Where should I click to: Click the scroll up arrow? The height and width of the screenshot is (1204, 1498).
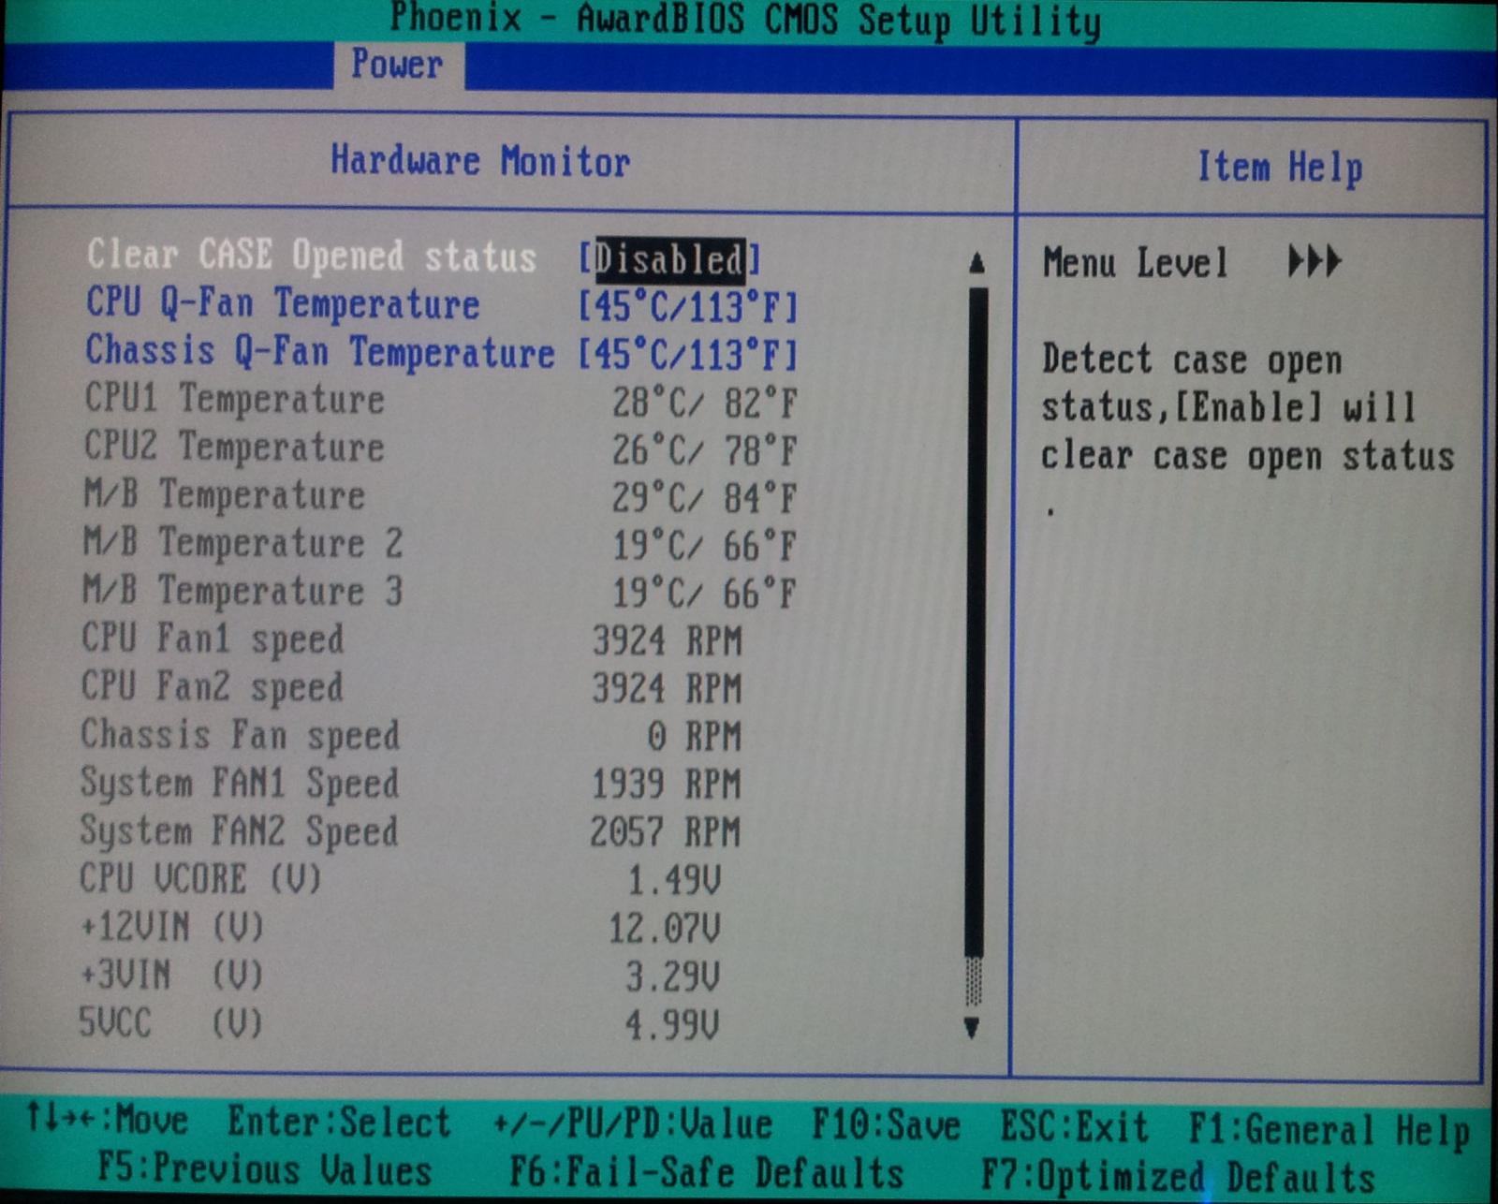pos(977,262)
